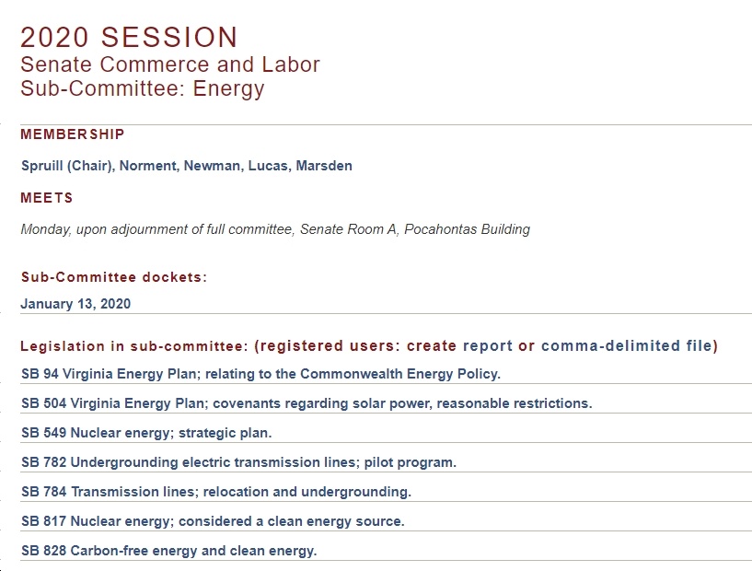Open Marsden member page
This screenshot has width=752, height=571.
pyautogui.click(x=324, y=166)
